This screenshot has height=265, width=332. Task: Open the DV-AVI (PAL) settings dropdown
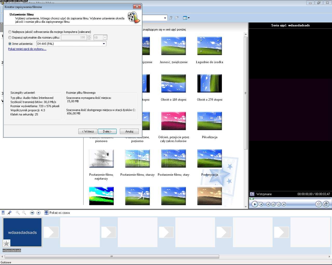pos(104,44)
